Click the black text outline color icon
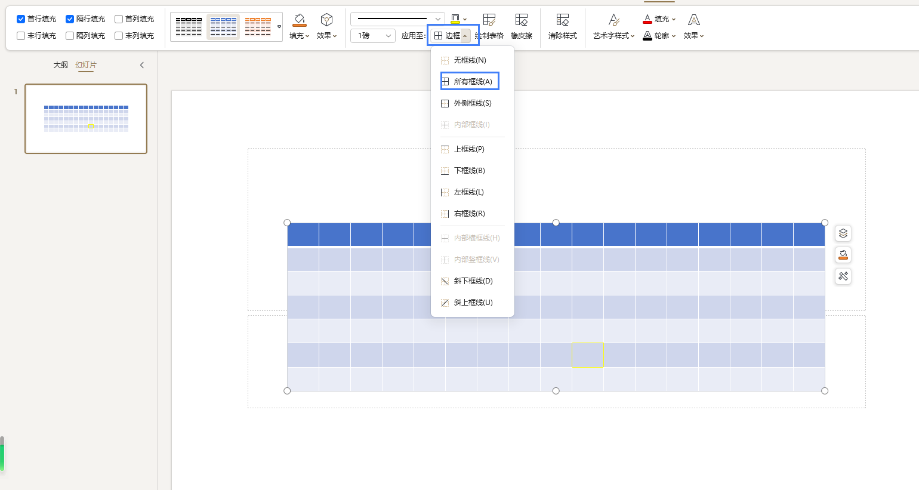919x490 pixels. [x=647, y=36]
